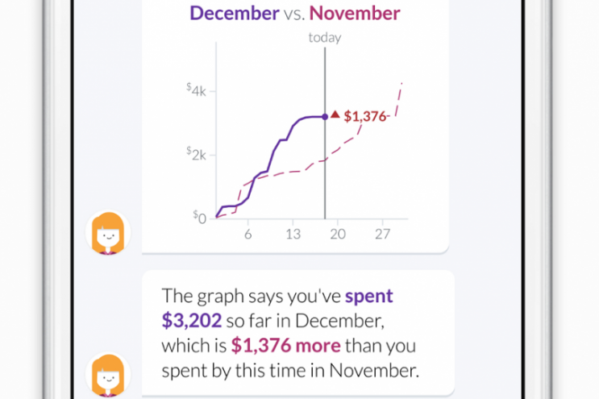
Task: Select the 'November' title label
Action: [x=355, y=14]
